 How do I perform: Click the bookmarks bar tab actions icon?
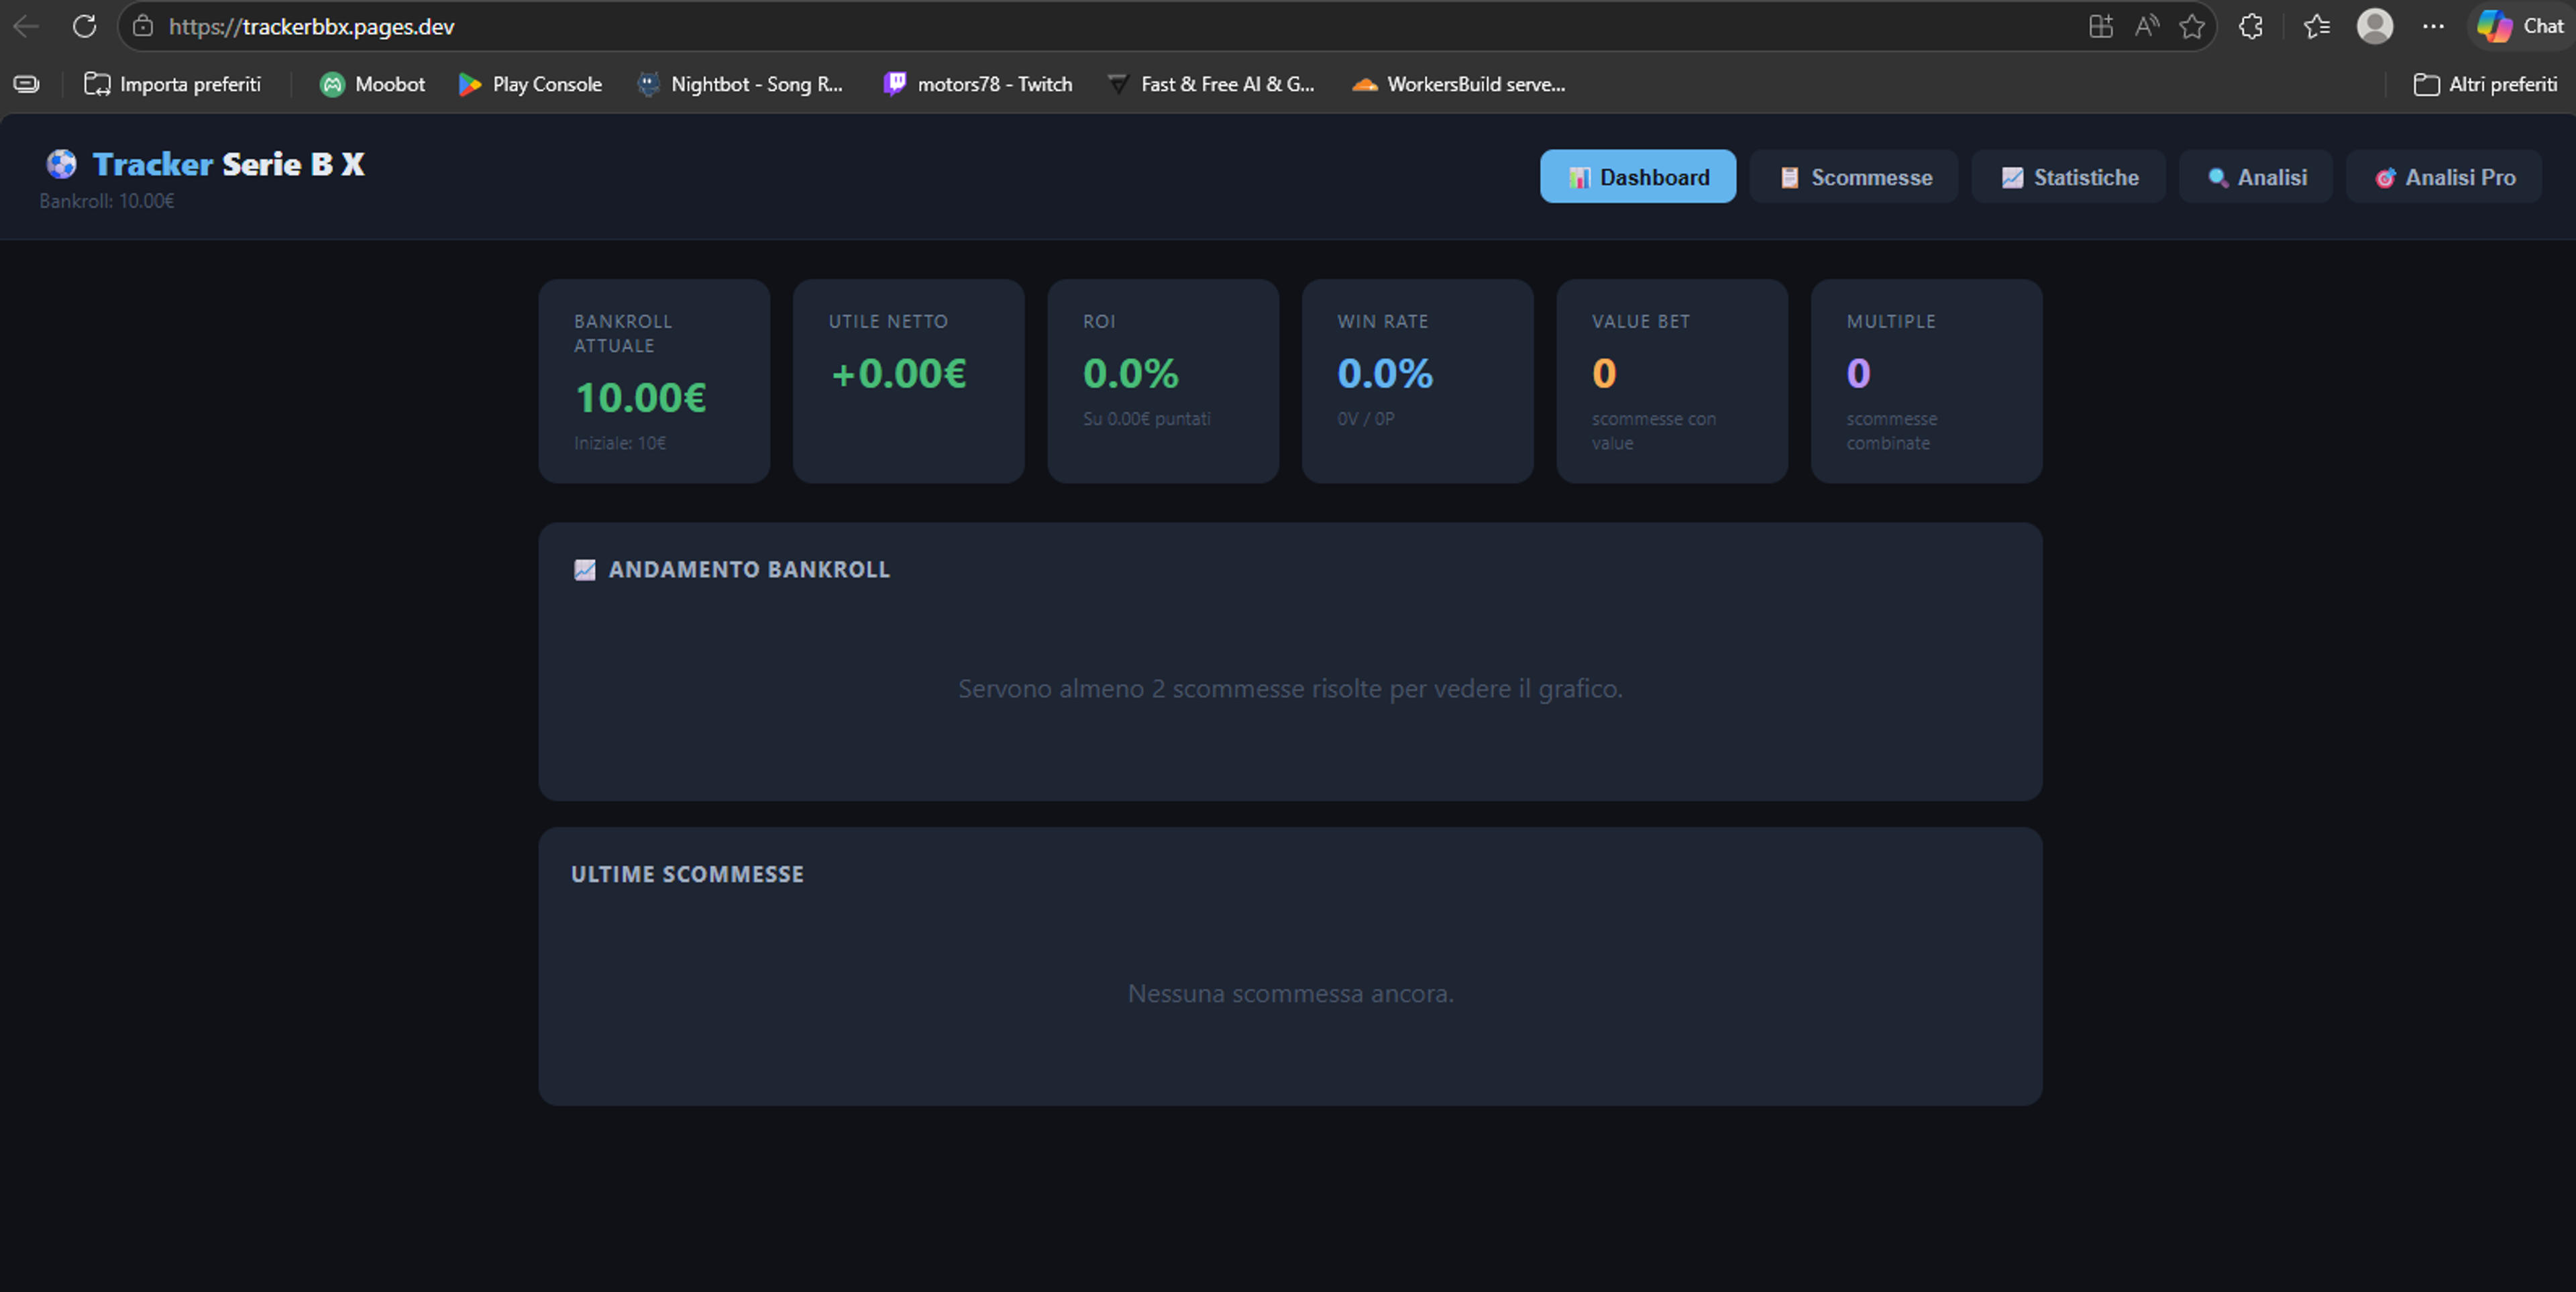27,84
